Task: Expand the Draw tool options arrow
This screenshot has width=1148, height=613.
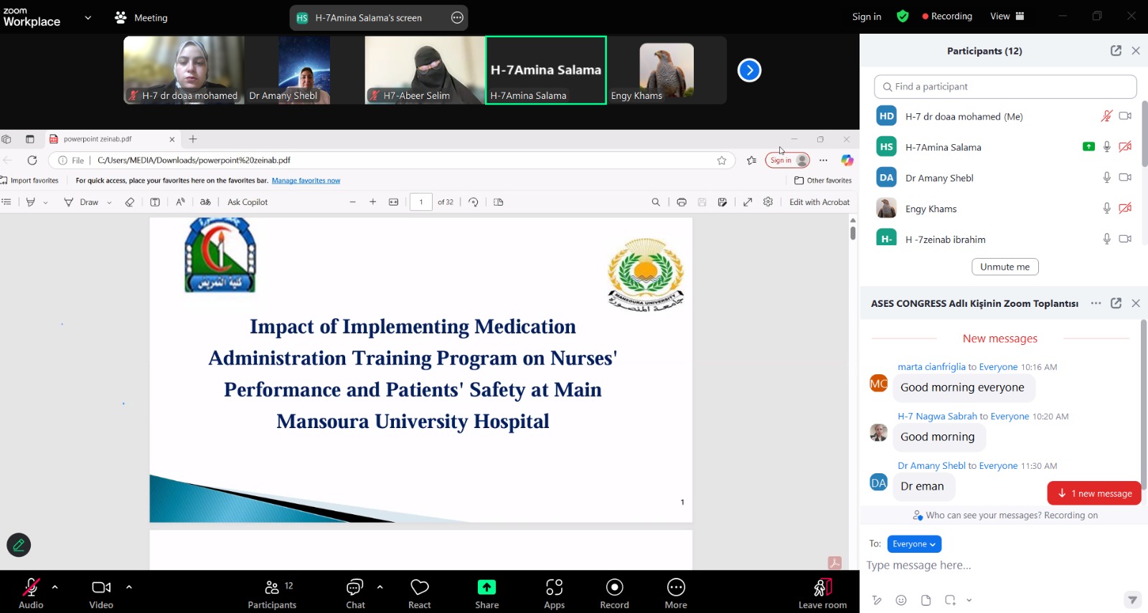Action: click(x=109, y=203)
